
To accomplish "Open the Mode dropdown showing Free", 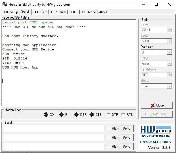I will pos(170,86).
